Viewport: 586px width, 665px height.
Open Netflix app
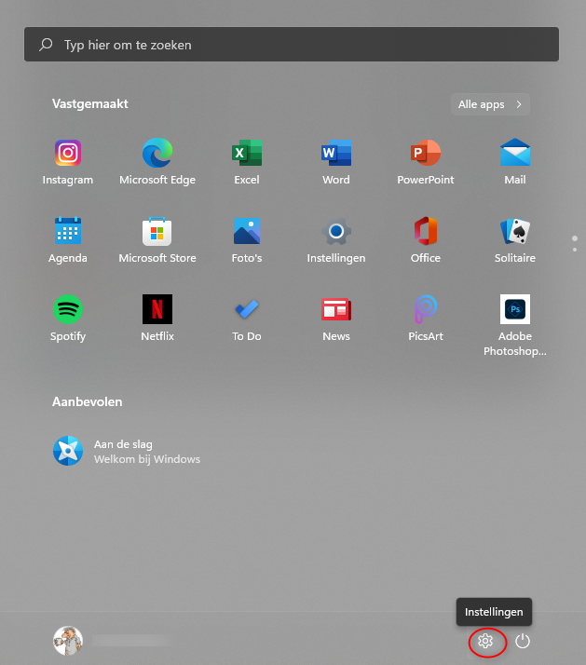click(x=157, y=319)
